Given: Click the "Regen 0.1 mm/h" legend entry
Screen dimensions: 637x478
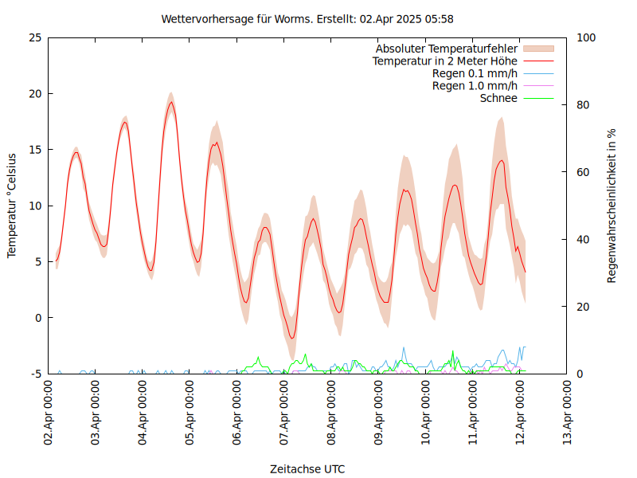Looking at the screenshot, I should tap(475, 73).
